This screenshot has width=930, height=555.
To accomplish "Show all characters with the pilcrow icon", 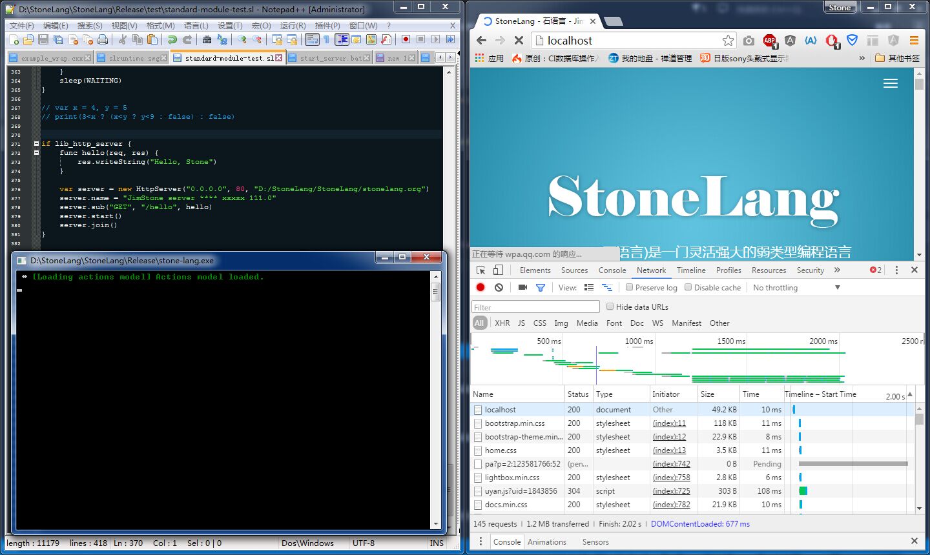I will 327,39.
